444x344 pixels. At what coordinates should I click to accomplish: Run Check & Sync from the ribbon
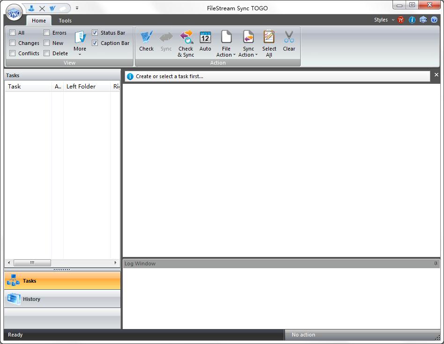pyautogui.click(x=186, y=44)
